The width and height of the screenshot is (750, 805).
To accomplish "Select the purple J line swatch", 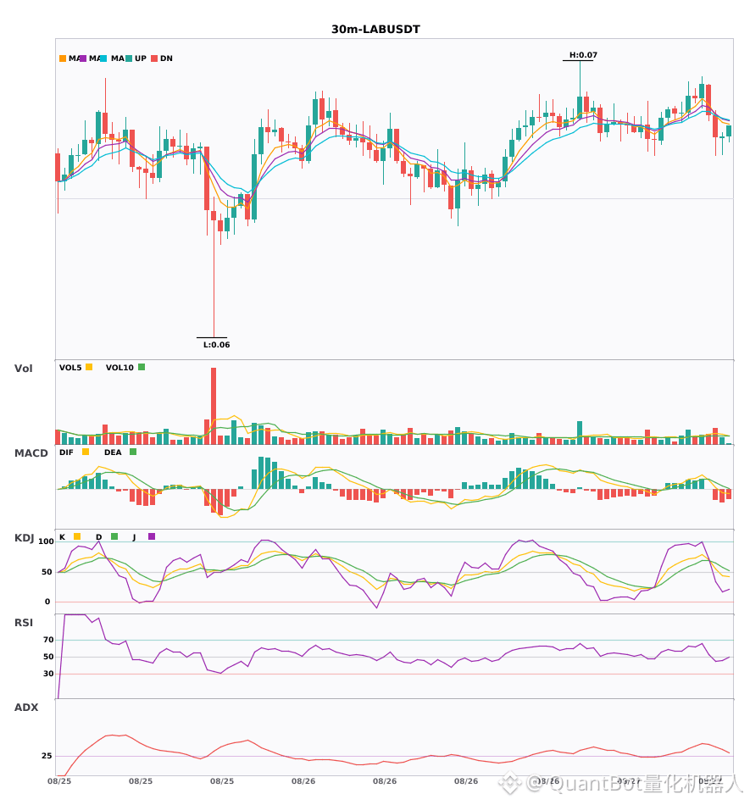I will point(152,536).
